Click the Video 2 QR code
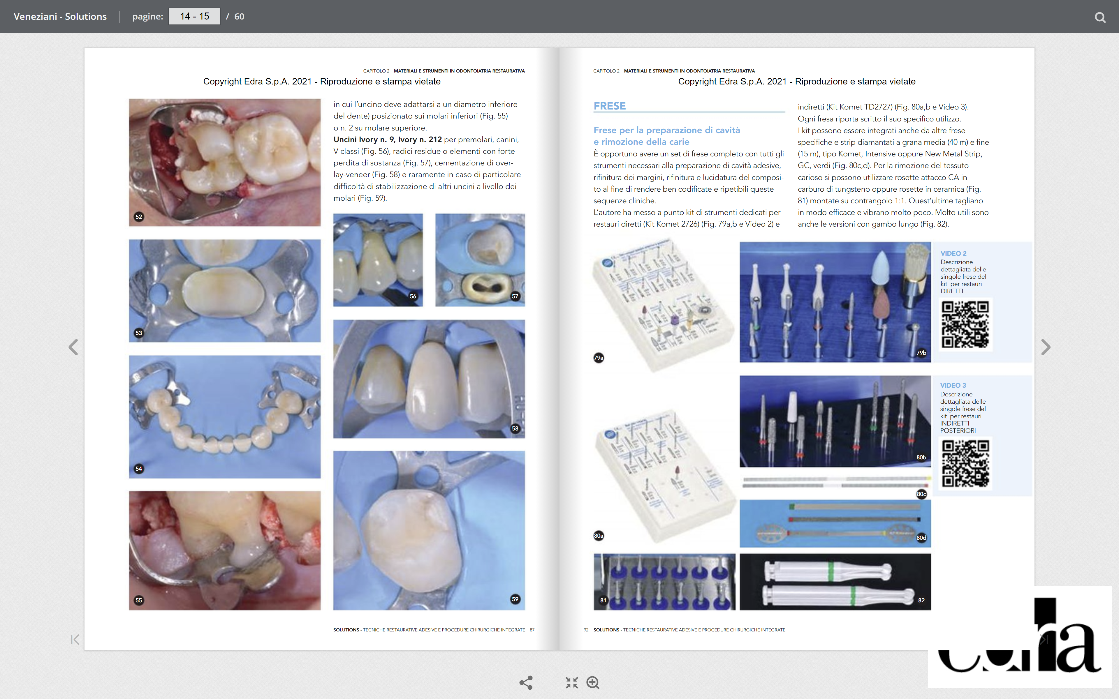The width and height of the screenshot is (1119, 699). coord(965,324)
